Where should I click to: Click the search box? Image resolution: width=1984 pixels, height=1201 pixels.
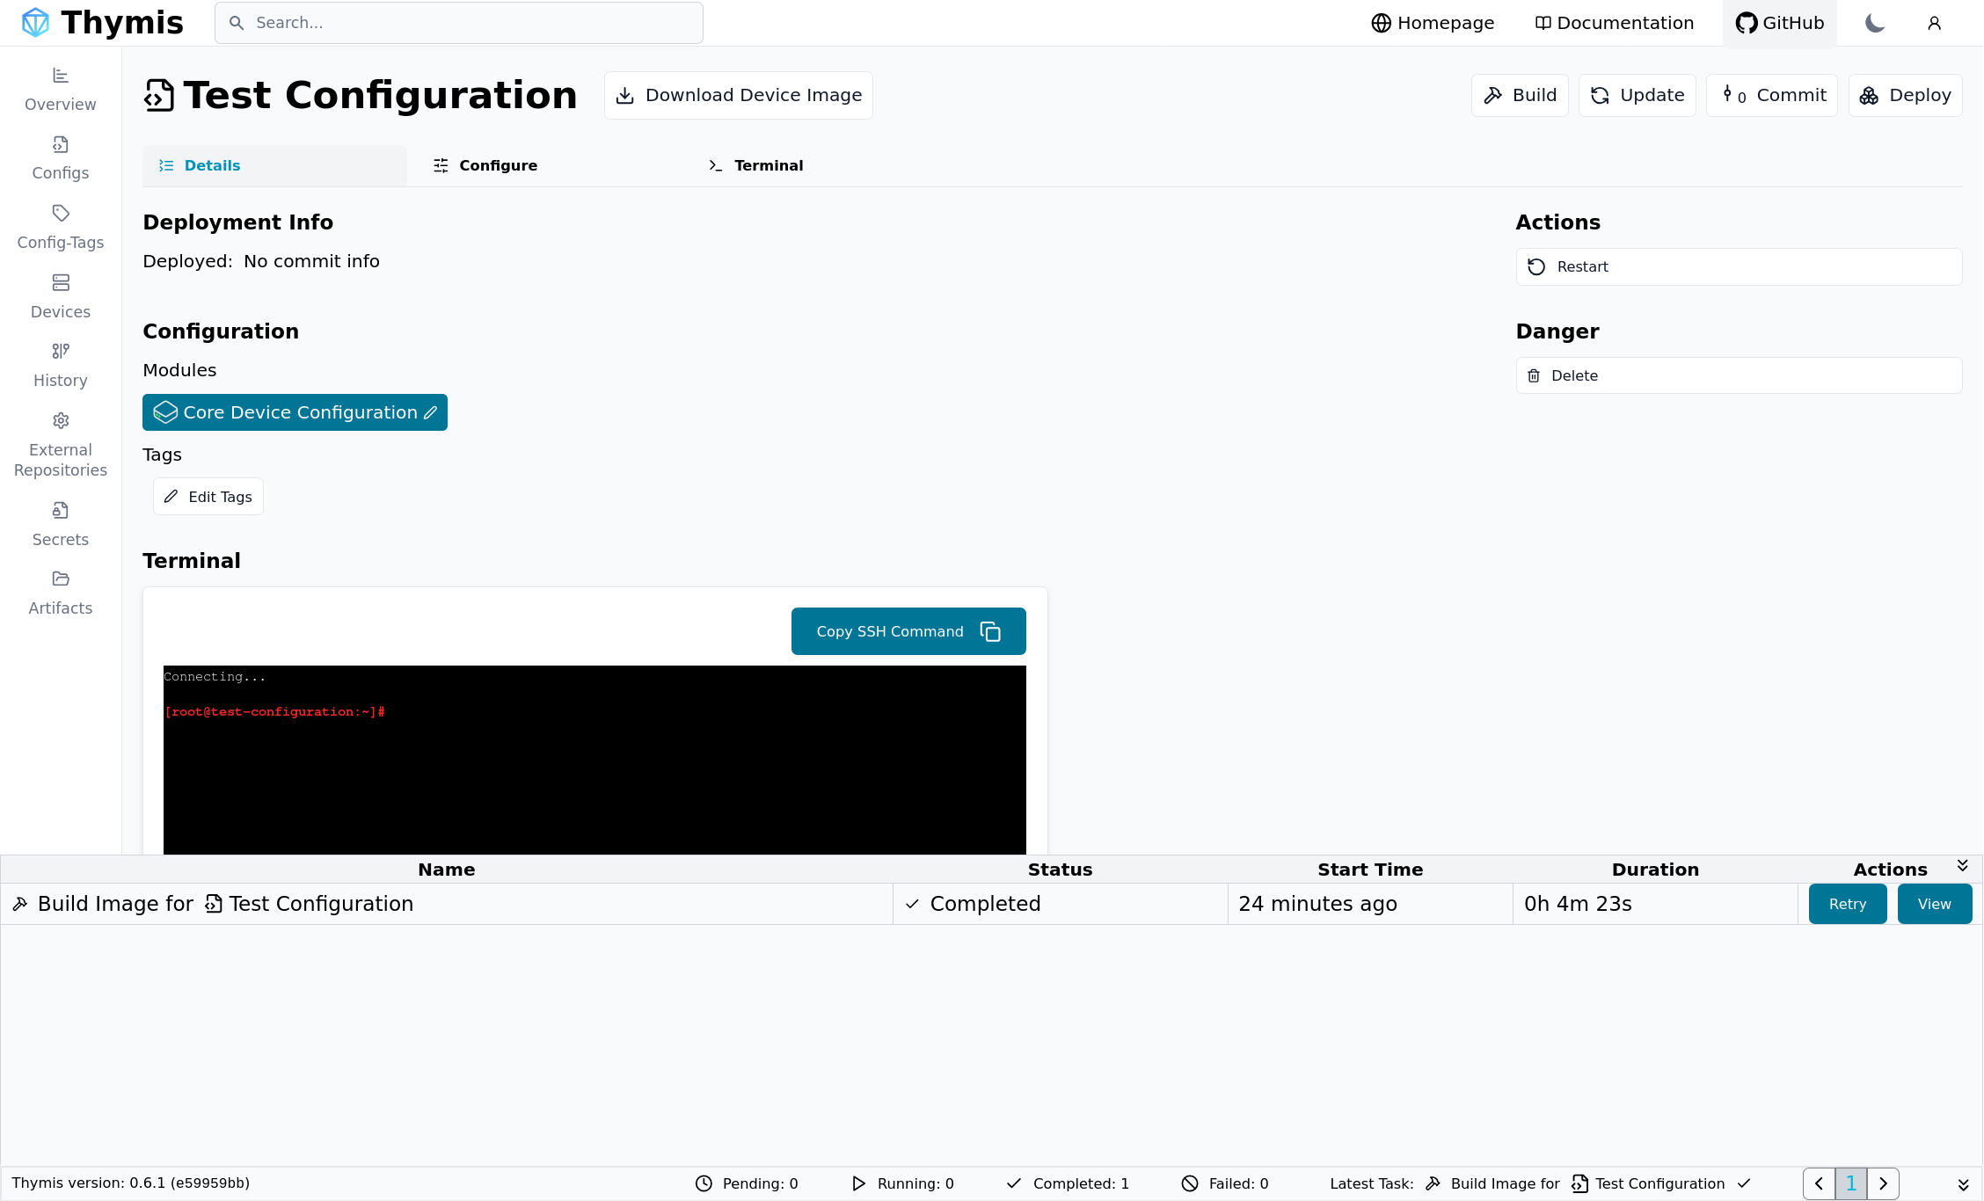click(x=459, y=23)
